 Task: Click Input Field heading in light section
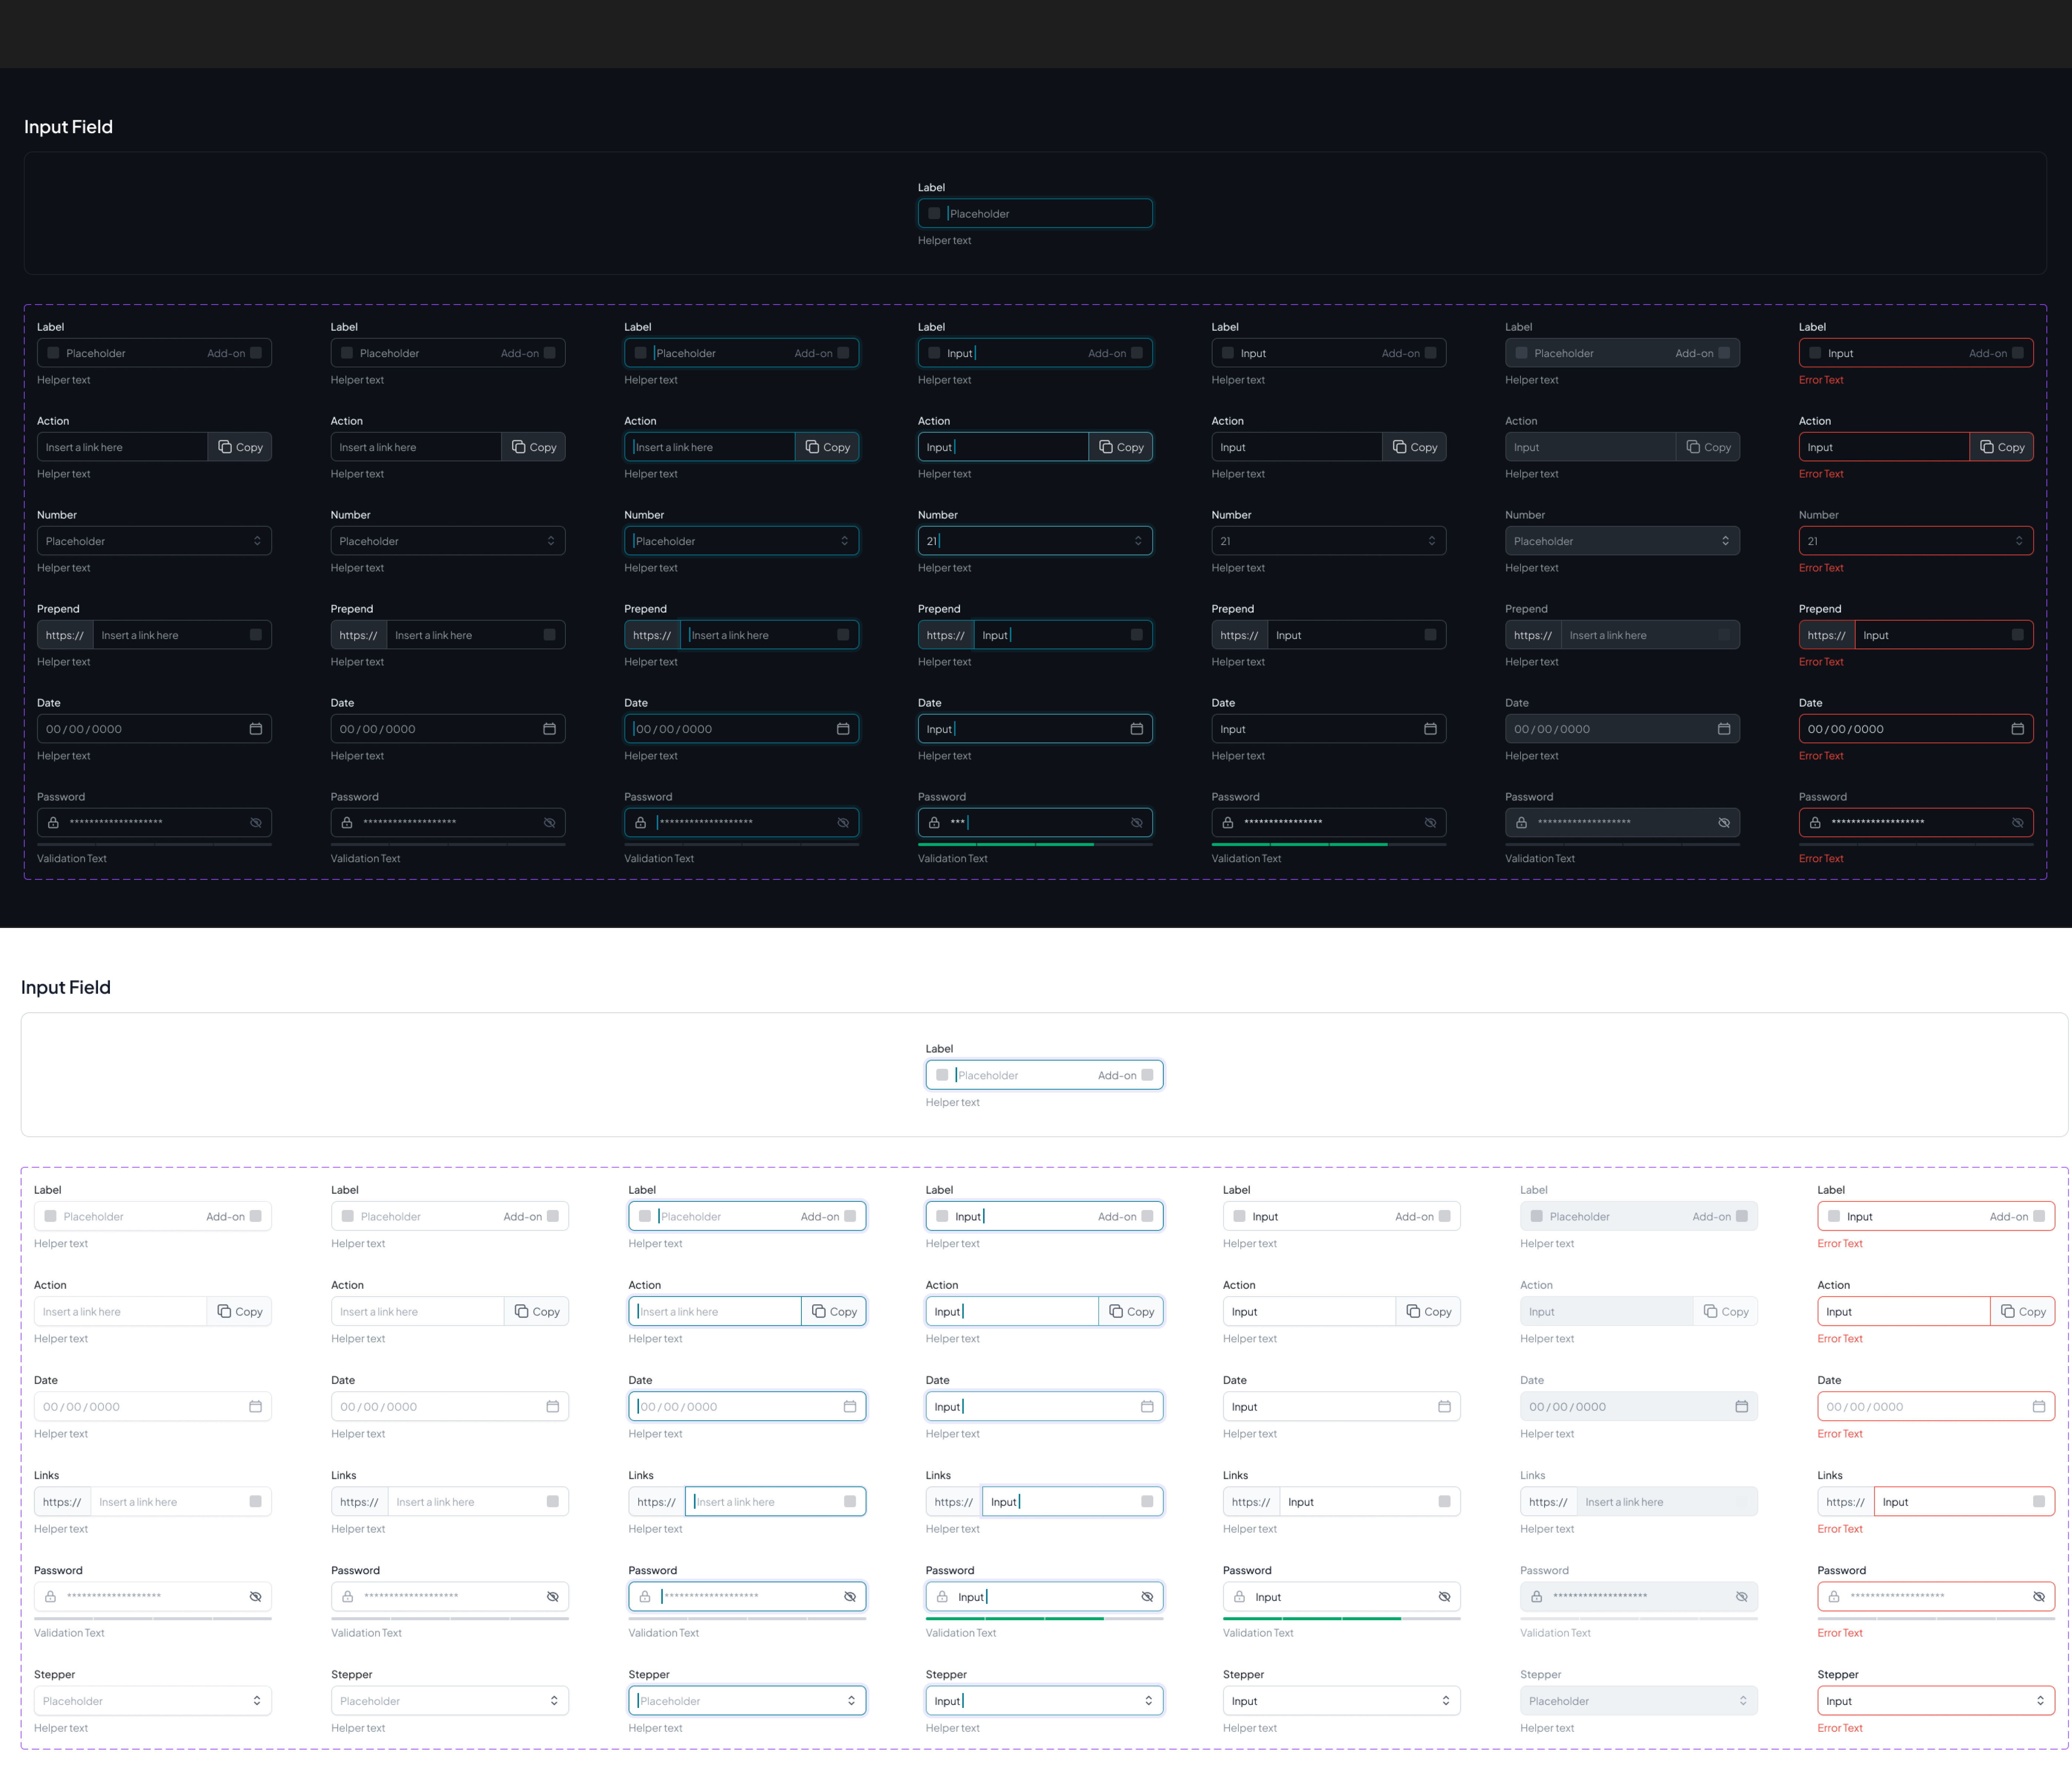(x=66, y=987)
